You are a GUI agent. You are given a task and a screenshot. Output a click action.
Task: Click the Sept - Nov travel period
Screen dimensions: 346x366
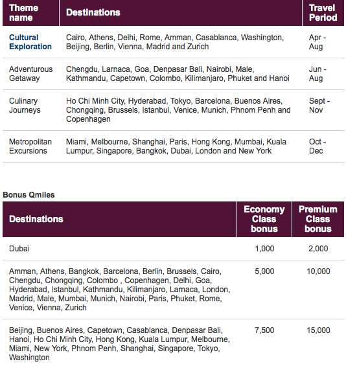point(319,106)
